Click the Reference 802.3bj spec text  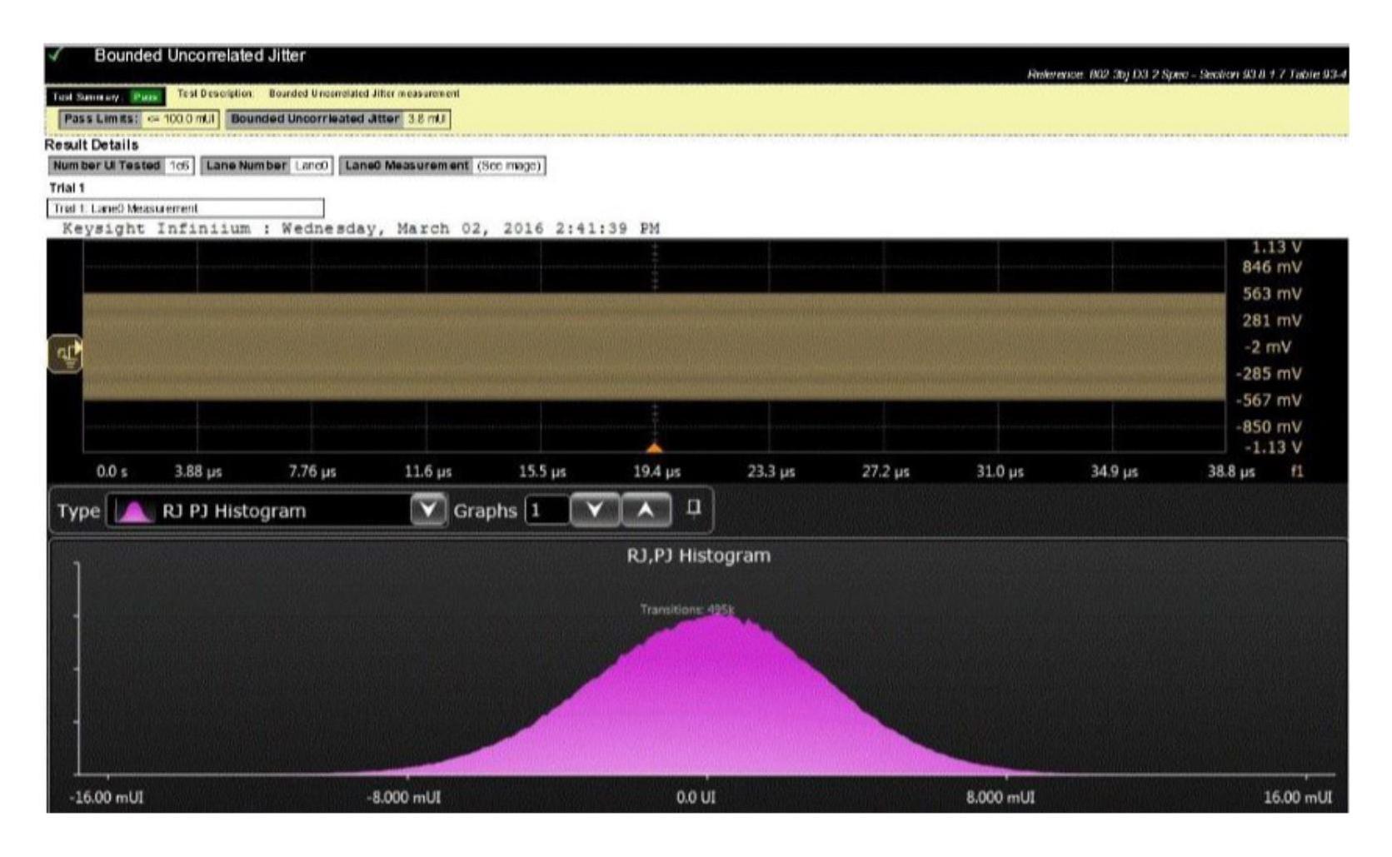(x=1186, y=75)
